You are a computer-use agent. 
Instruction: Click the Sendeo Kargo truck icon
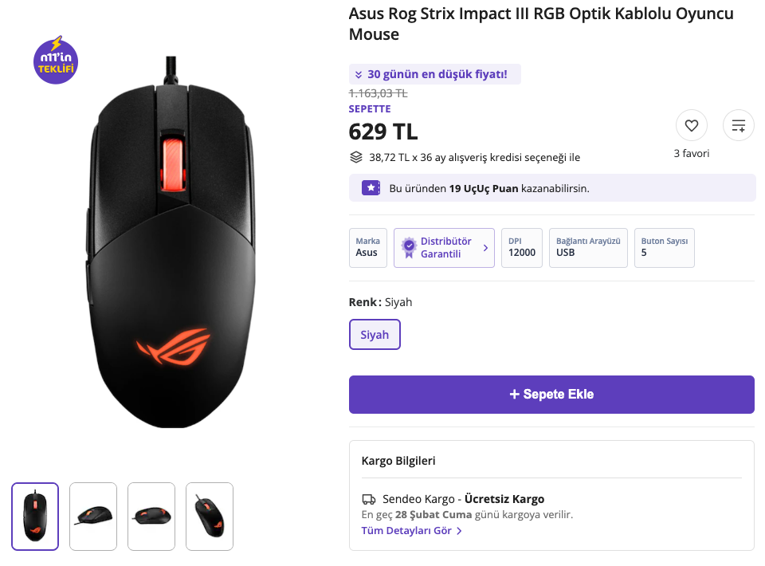tap(368, 499)
